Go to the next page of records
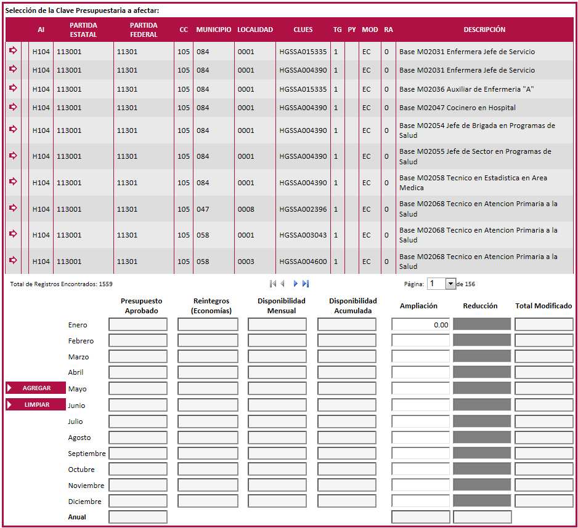This screenshot has width=578, height=528. click(x=295, y=284)
